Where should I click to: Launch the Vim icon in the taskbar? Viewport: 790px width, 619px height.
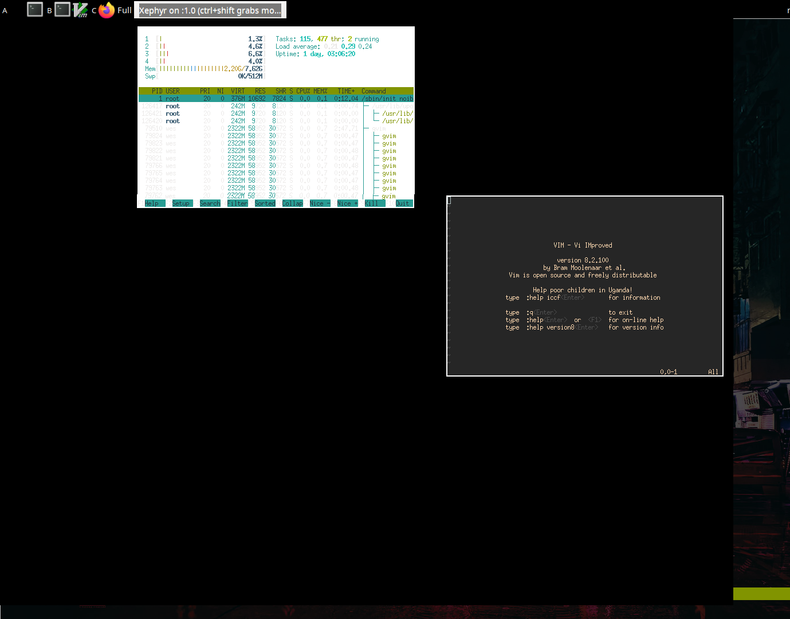click(x=80, y=10)
